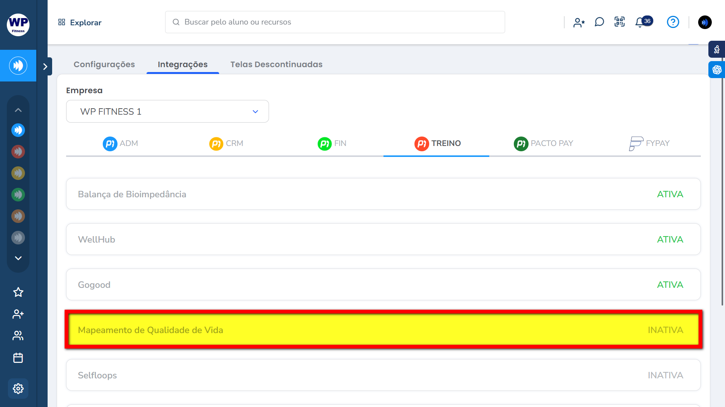Screen dimensions: 725x407
Task: Click the Explorar menu button
Action: pos(80,23)
